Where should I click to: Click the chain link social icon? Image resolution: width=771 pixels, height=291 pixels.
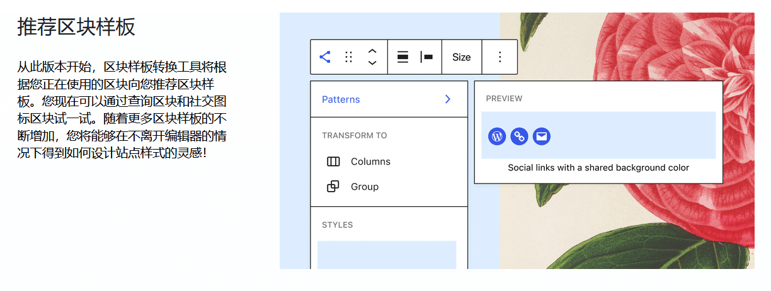519,136
